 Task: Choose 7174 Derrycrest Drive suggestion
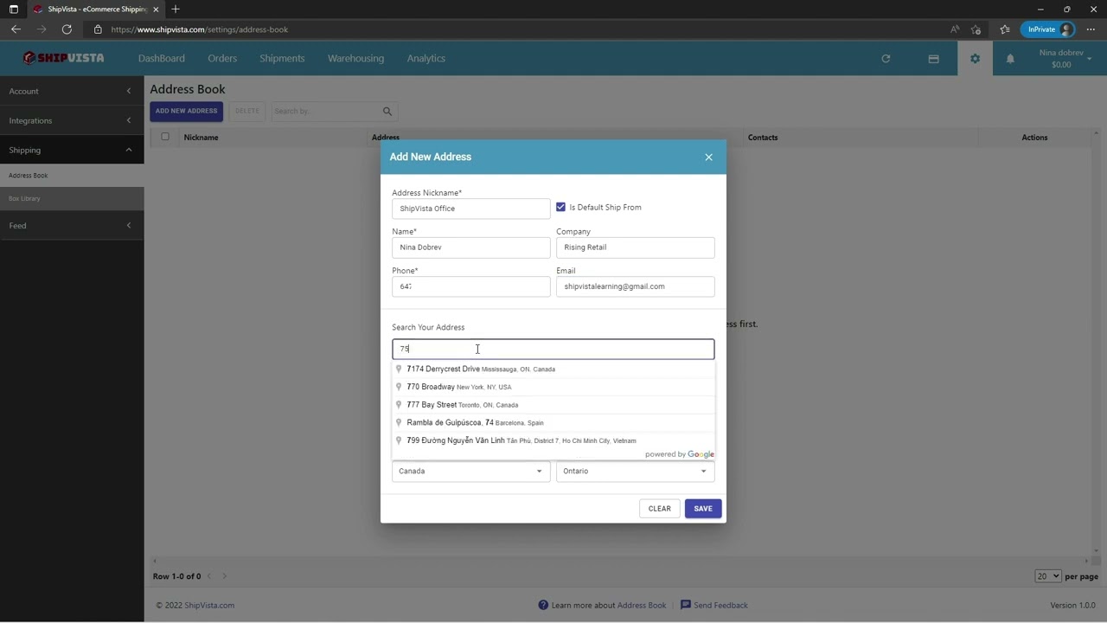click(553, 369)
